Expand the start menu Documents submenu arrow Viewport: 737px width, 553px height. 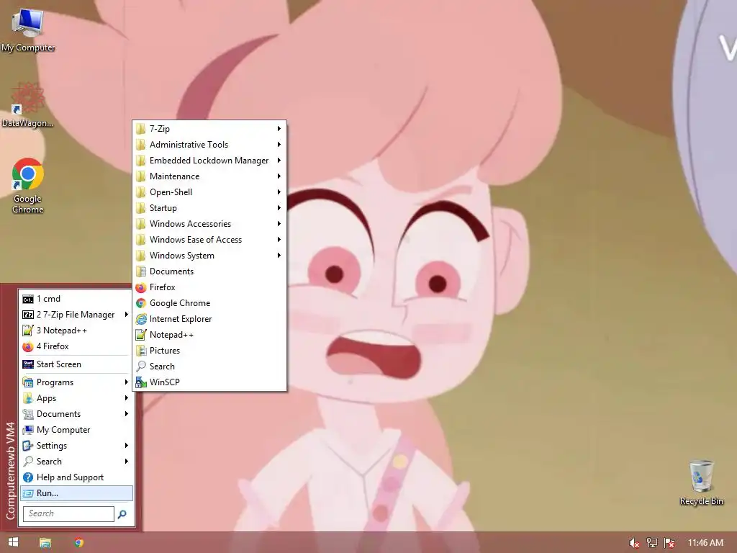coord(127,414)
